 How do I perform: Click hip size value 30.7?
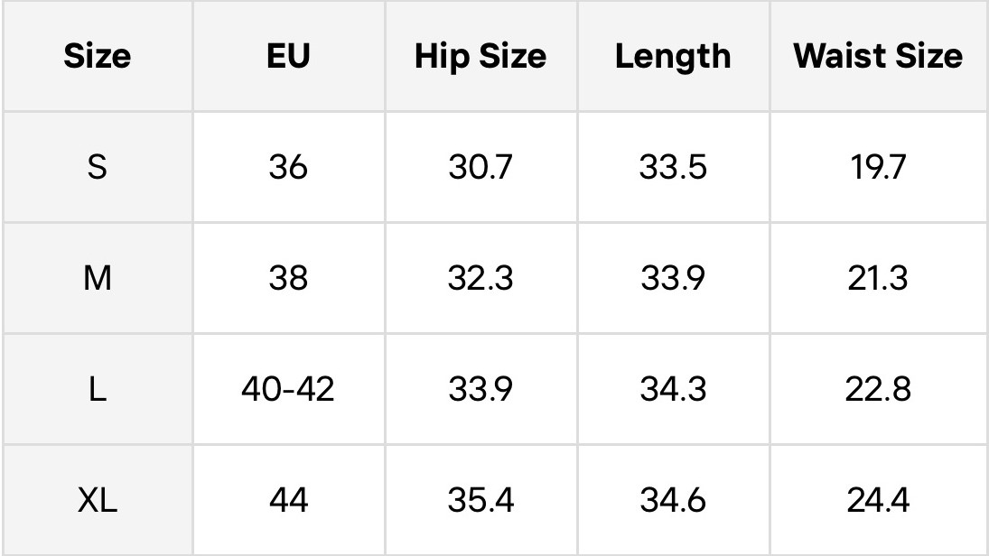click(x=481, y=167)
